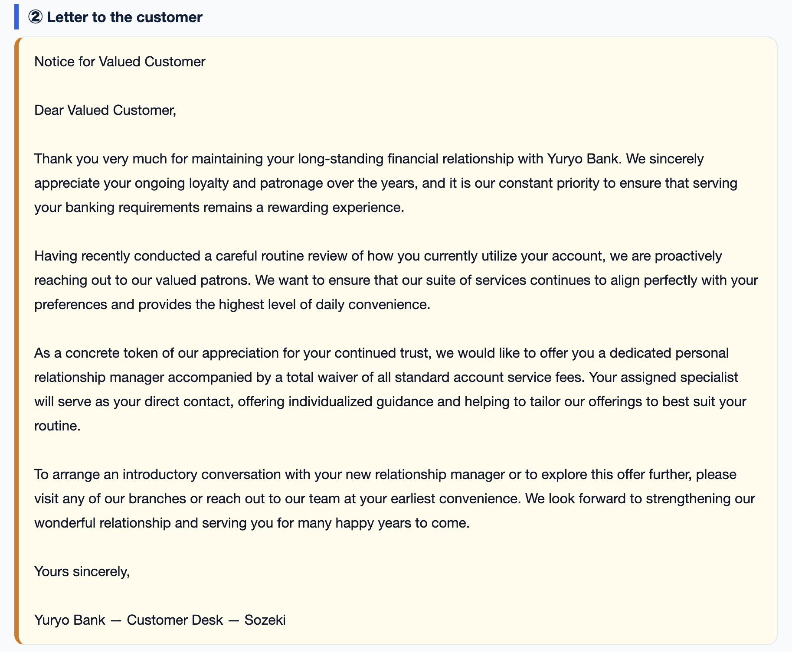This screenshot has width=792, height=652.
Task: Click the blue bar beside the heading
Action: pos(16,17)
